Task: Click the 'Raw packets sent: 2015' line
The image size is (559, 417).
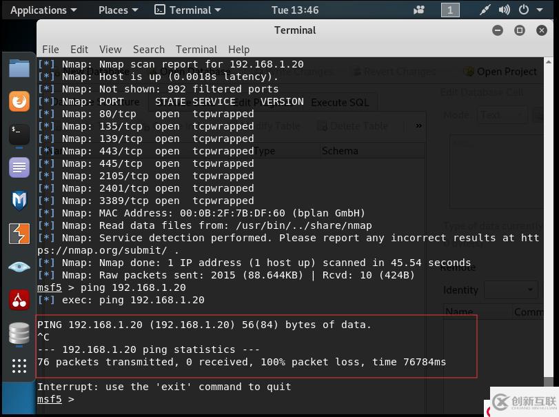Action: tap(226, 275)
